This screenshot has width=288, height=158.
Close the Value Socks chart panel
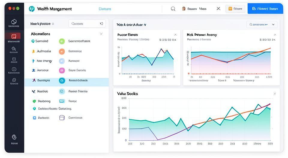[x=274, y=94]
